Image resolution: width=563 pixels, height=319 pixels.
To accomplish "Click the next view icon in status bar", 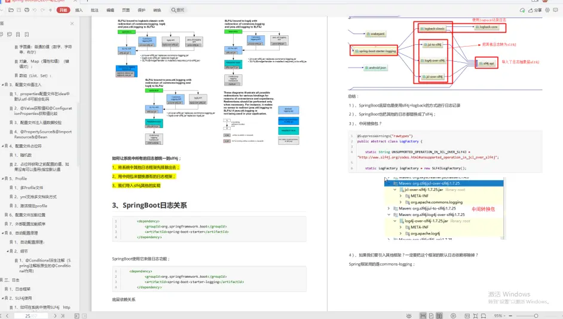I will click(84, 316).
